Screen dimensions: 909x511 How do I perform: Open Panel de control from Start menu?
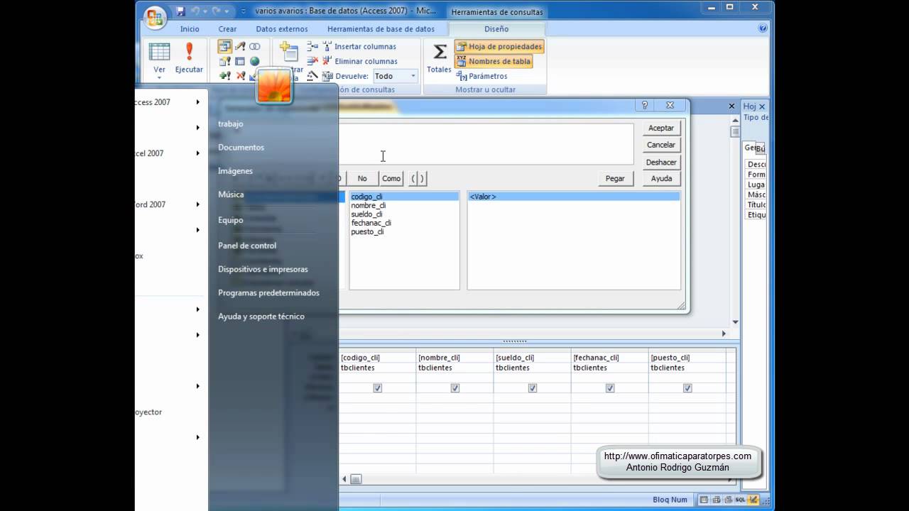(x=247, y=246)
